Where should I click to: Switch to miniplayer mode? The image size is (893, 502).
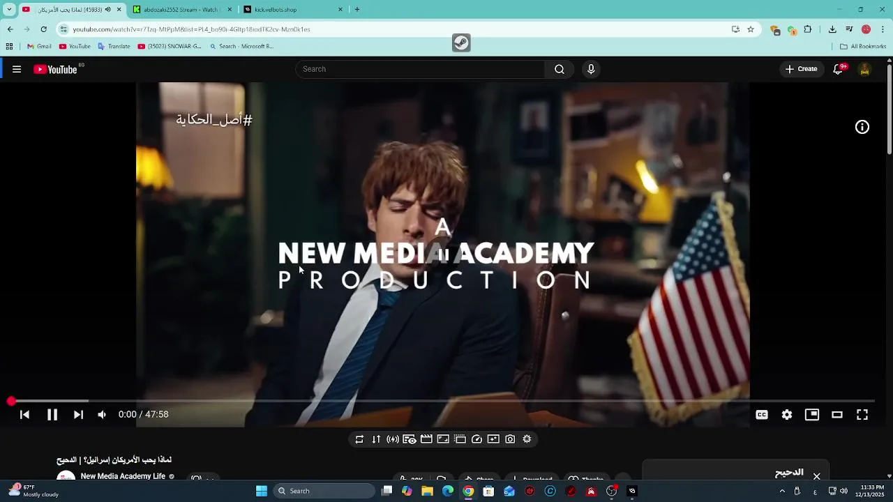(x=812, y=414)
